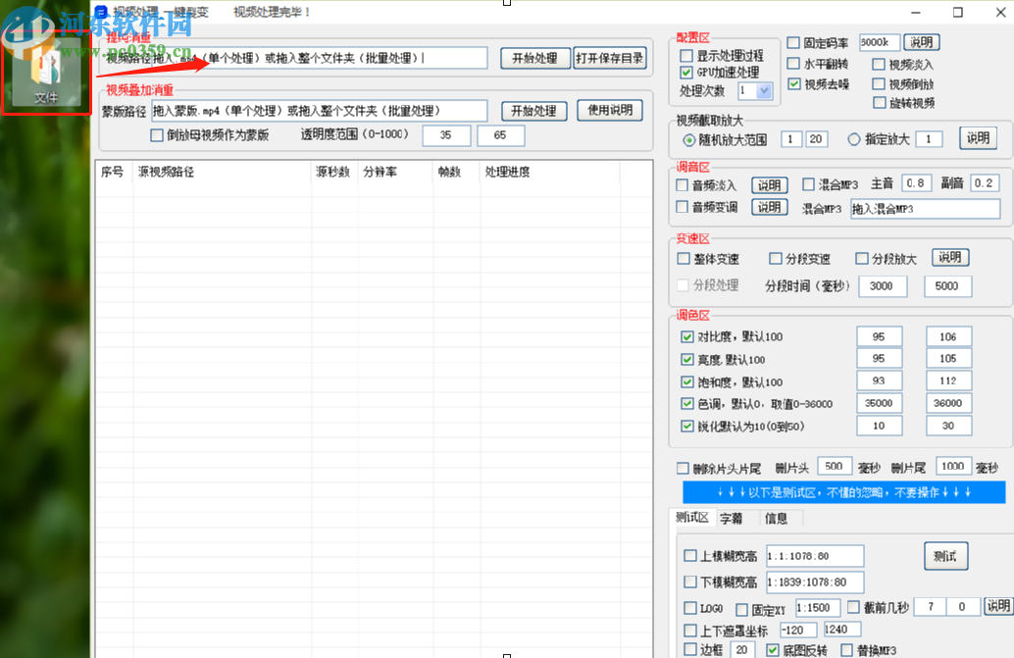Open the 文件 folder thumbnail
The height and width of the screenshot is (658, 1014).
point(46,74)
